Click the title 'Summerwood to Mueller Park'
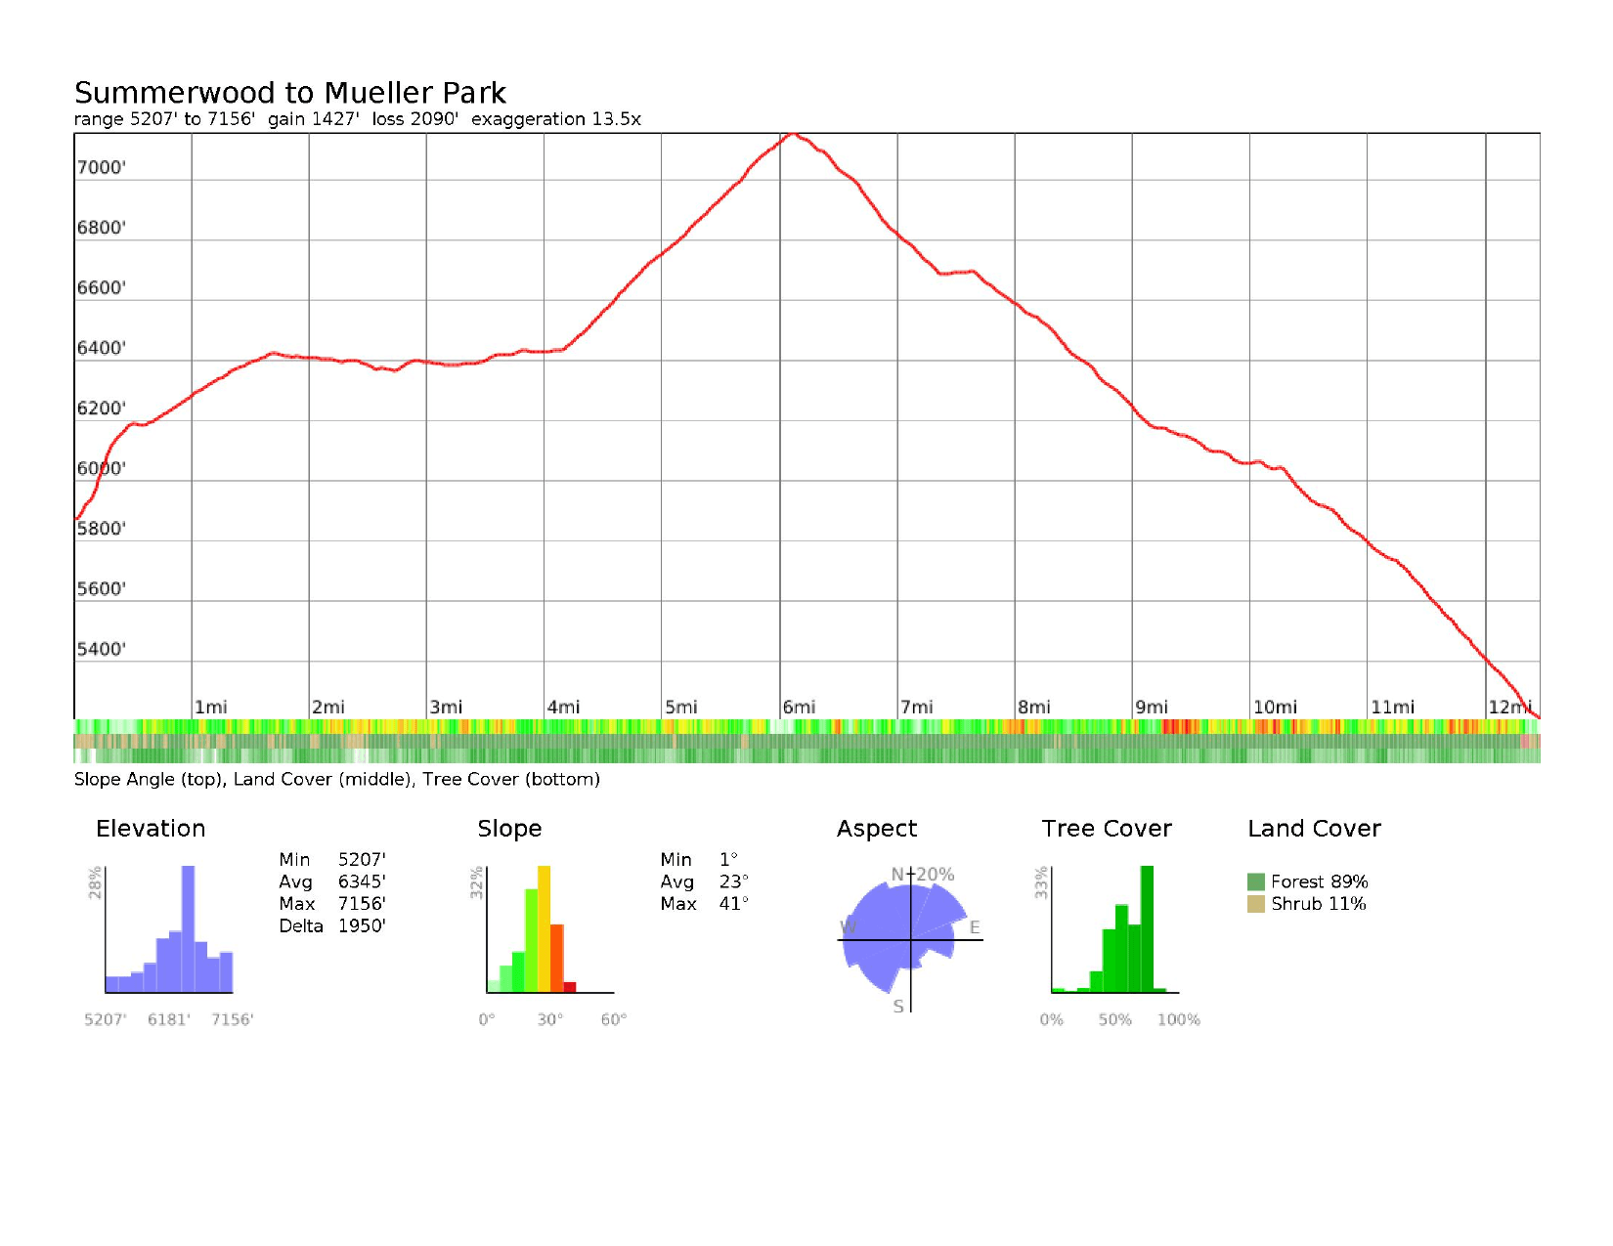1613x1246 pixels. [290, 93]
